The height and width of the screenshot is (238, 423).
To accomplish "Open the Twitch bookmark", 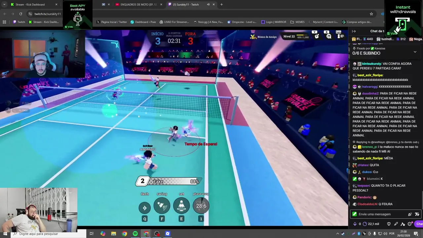I will tap(19, 22).
